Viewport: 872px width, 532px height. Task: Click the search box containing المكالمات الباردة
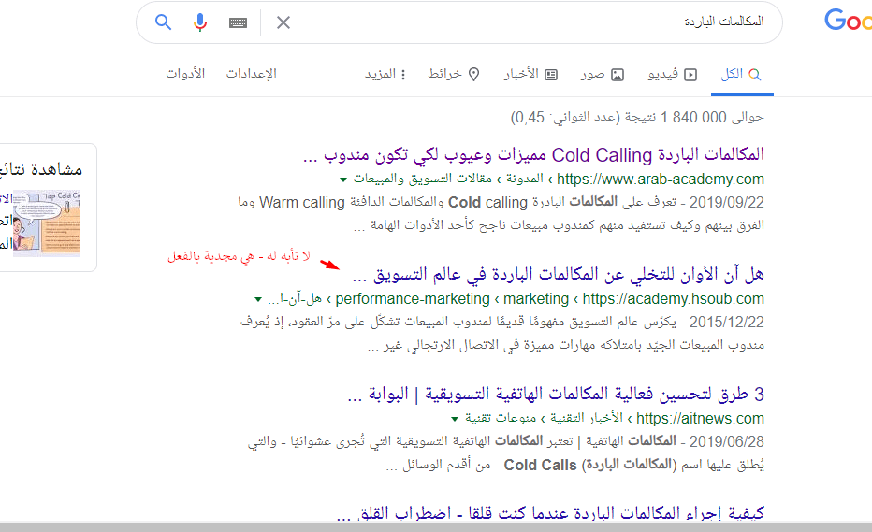(x=459, y=22)
